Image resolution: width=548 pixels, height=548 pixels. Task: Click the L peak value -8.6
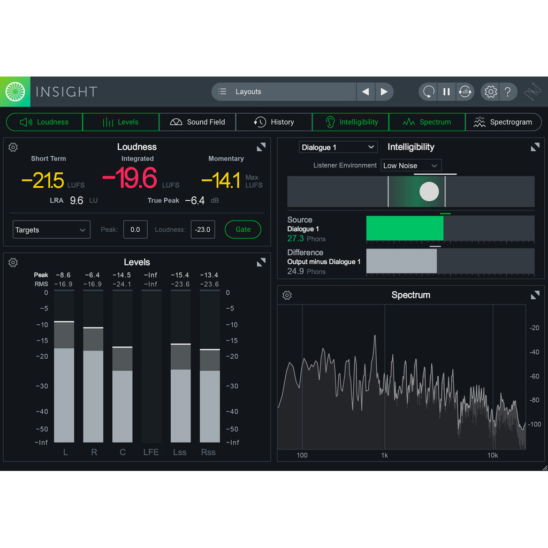tap(63, 275)
